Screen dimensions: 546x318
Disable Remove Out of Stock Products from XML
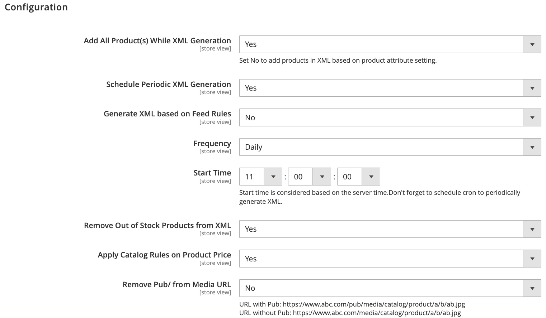tap(380, 229)
